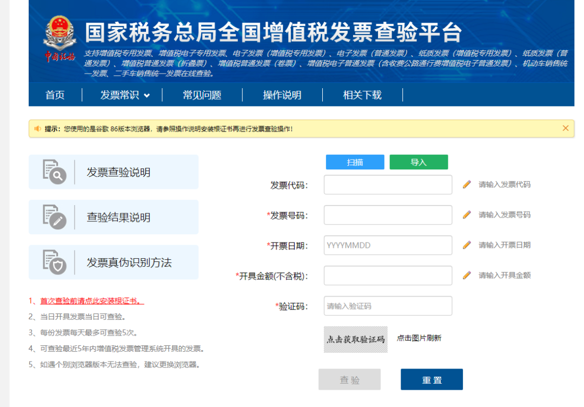Click the pencil icon next to 请输入开具金额
Screen dimensions: 584x407
[x=467, y=275]
